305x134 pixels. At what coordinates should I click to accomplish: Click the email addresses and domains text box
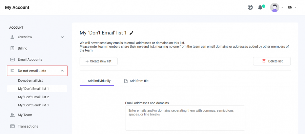185,118
